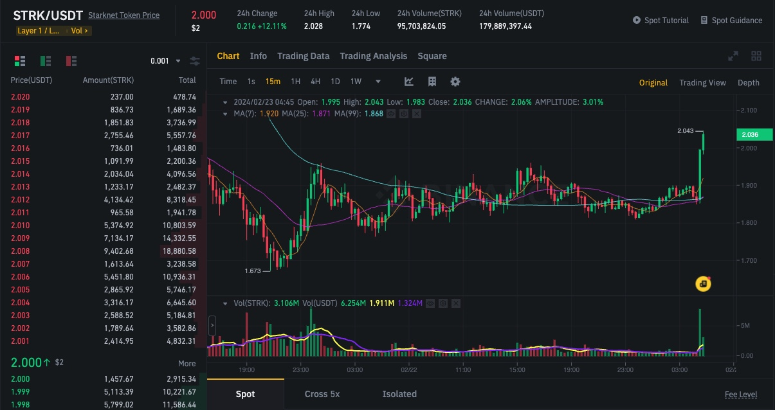This screenshot has width=775, height=410.
Task: Select the 1H chart interval
Action: pos(296,82)
